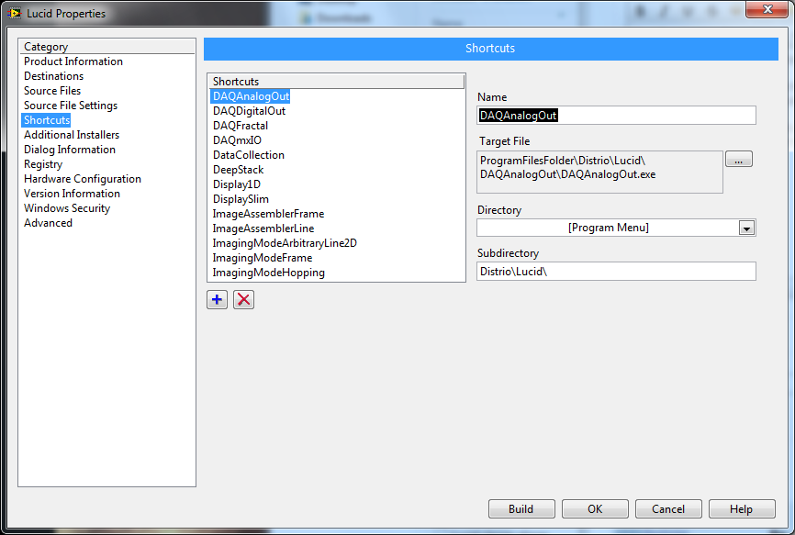795x535 pixels.
Task: Open the Advanced category
Action: tap(48, 223)
